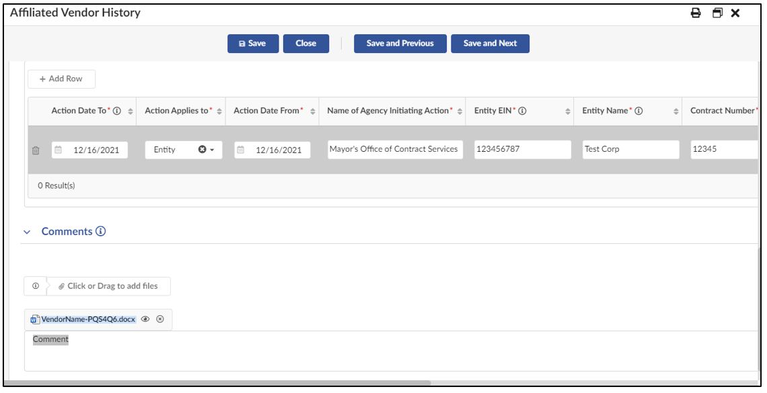
Task: Click the print icon in header
Action: [x=696, y=13]
